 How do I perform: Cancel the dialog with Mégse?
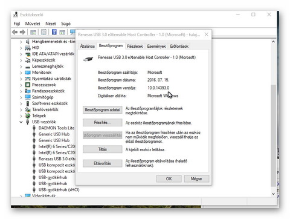click(196, 178)
